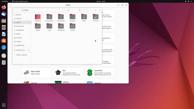This screenshot has width=194, height=109.
Task: Open the path bar three-dot menu
Action: click(x=64, y=10)
